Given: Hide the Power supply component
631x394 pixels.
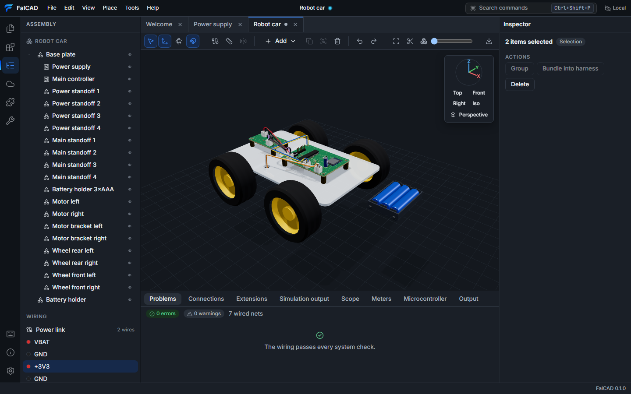Looking at the screenshot, I should (130, 67).
